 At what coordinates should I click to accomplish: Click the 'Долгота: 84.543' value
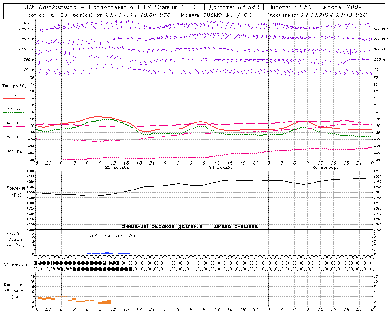click(234, 7)
